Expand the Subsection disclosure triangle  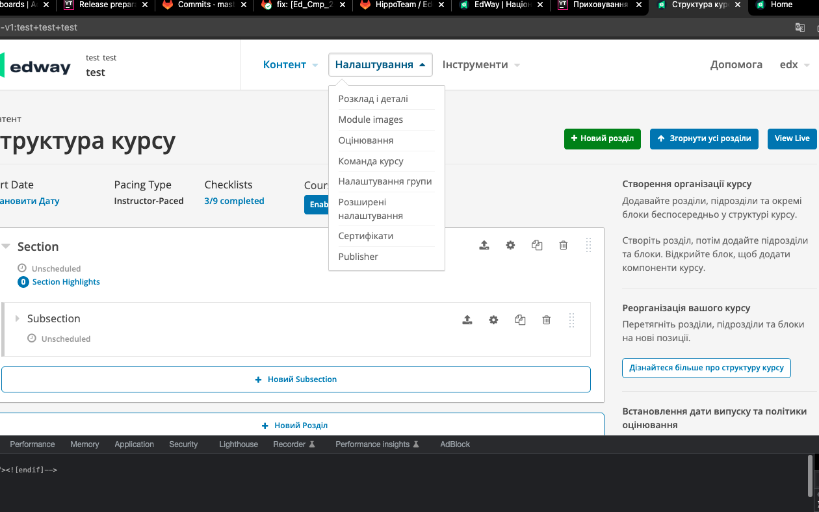point(18,318)
